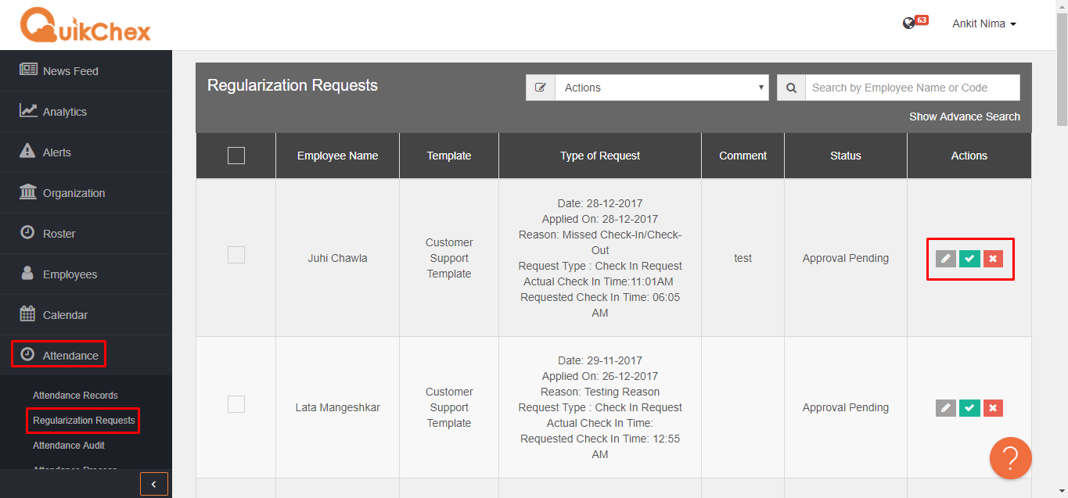Approve Juhi Chawla's request with green check
Screen dimensions: 1068x498
969,258
